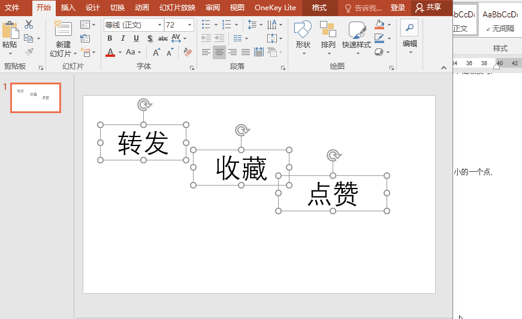Click the Section icon in slides group

[x=86, y=52]
